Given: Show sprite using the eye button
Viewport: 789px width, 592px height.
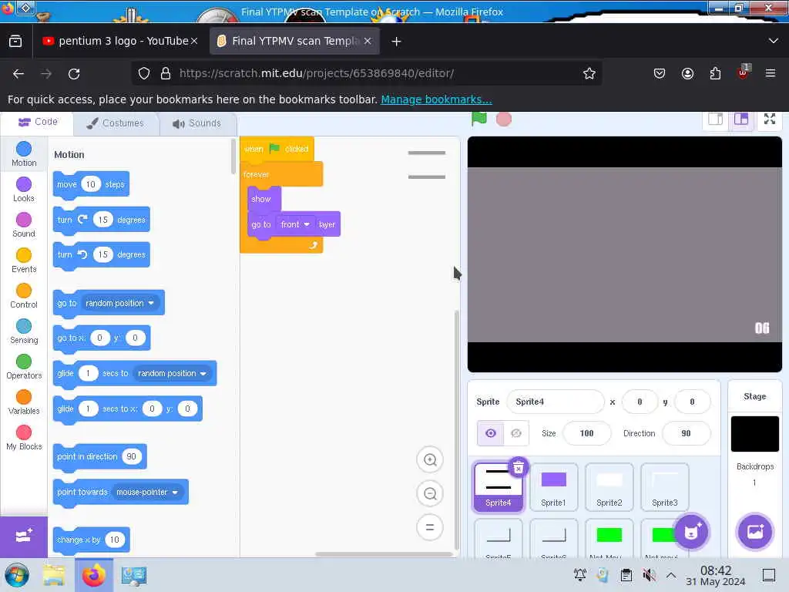Looking at the screenshot, I should (x=490, y=433).
